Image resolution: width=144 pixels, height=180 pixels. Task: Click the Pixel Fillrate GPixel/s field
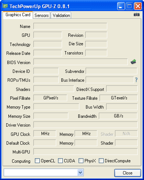coord(50,98)
